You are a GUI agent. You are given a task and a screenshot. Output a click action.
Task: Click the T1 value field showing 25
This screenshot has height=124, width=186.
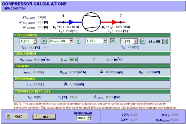pyautogui.click(x=113, y=41)
